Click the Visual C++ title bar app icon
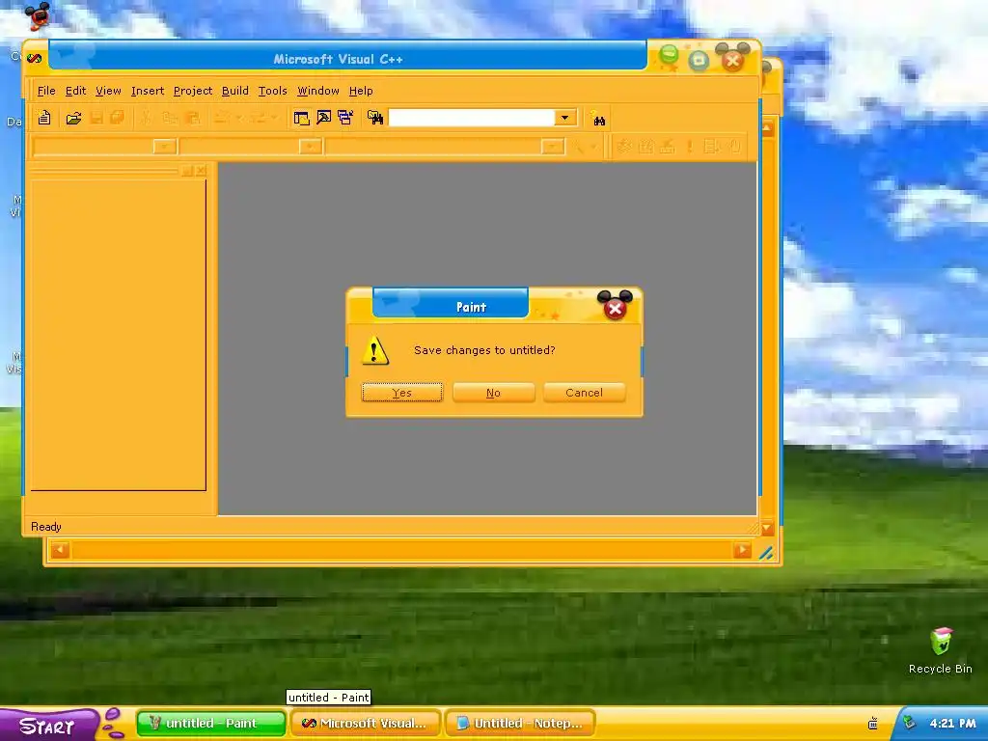Viewport: 988px width, 741px height. coord(35,59)
